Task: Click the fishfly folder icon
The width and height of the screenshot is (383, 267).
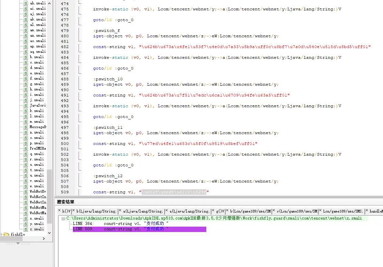Action: click(x=6, y=234)
